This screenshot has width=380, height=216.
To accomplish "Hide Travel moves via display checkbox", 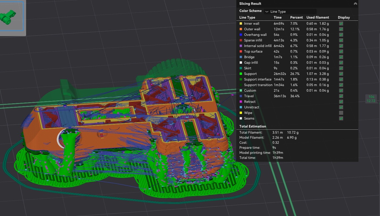I will (341, 96).
